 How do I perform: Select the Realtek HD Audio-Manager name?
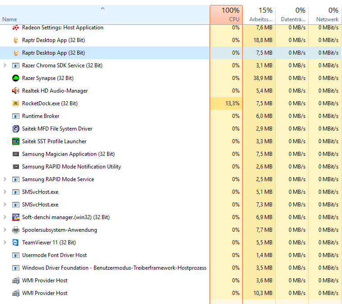pyautogui.click(x=55, y=91)
